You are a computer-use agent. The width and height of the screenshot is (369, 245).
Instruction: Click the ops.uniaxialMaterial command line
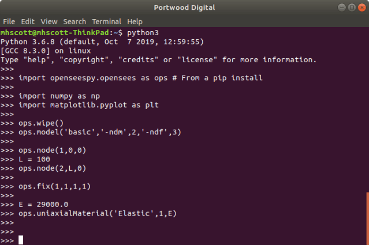(x=98, y=213)
